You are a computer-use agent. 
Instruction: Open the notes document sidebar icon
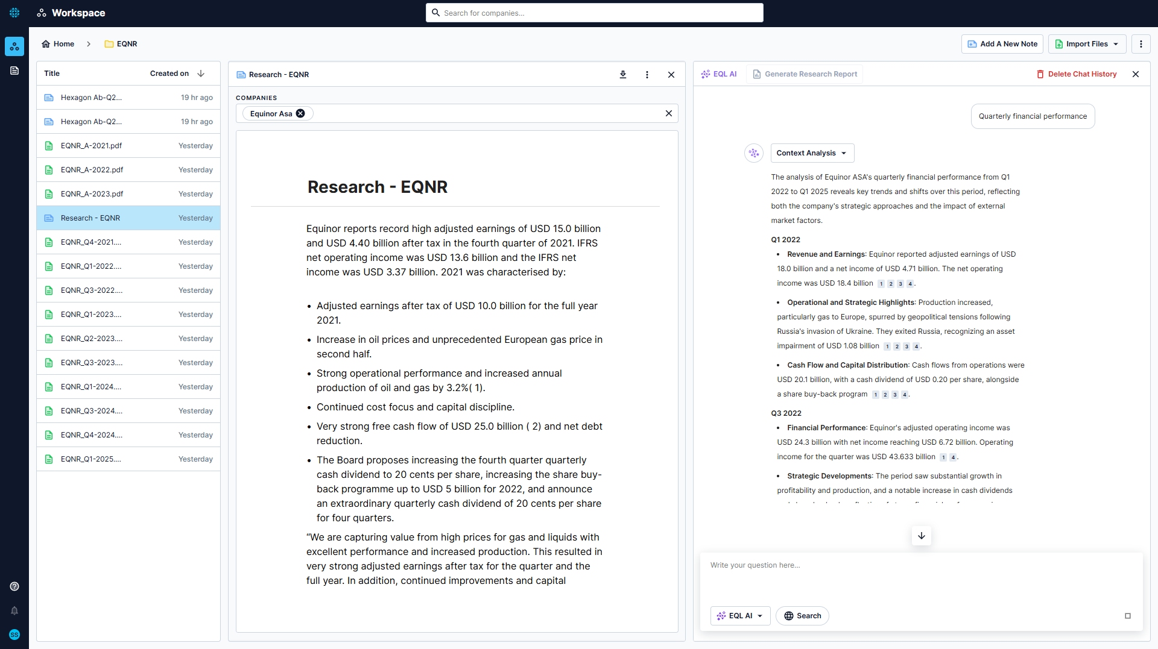point(14,71)
